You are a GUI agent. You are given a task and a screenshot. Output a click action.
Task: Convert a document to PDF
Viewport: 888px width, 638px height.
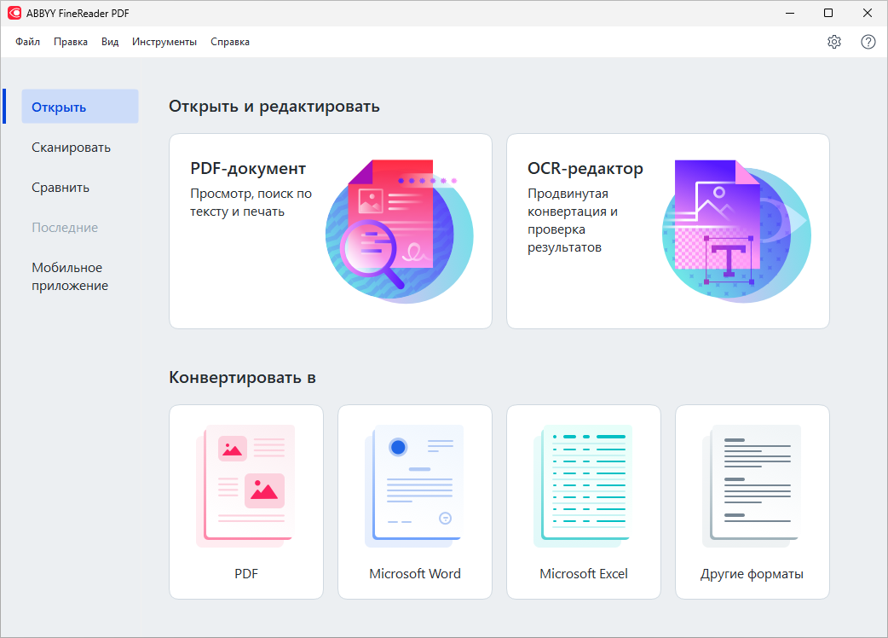click(246, 502)
